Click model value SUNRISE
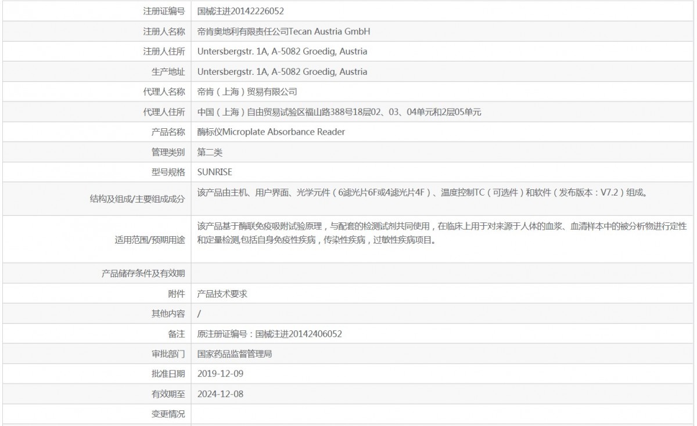697x426 pixels. point(215,172)
